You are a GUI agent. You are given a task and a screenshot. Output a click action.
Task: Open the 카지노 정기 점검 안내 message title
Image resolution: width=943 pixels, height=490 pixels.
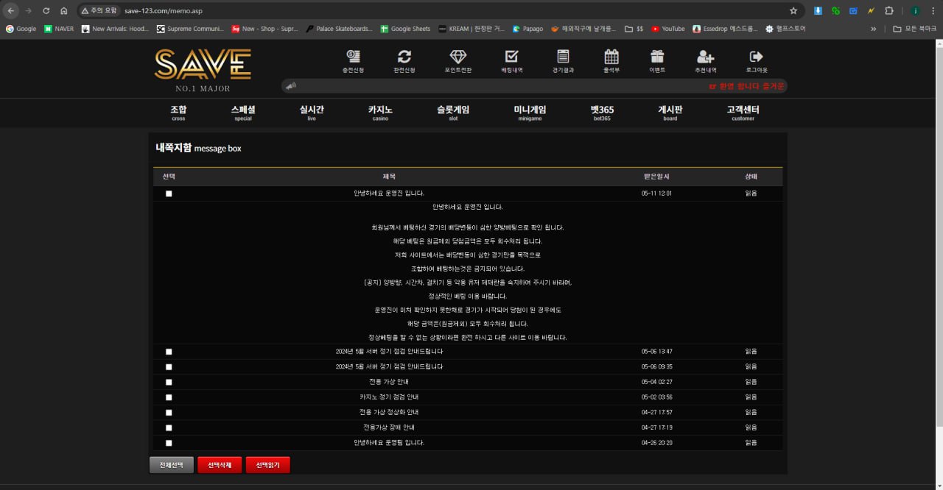point(389,397)
